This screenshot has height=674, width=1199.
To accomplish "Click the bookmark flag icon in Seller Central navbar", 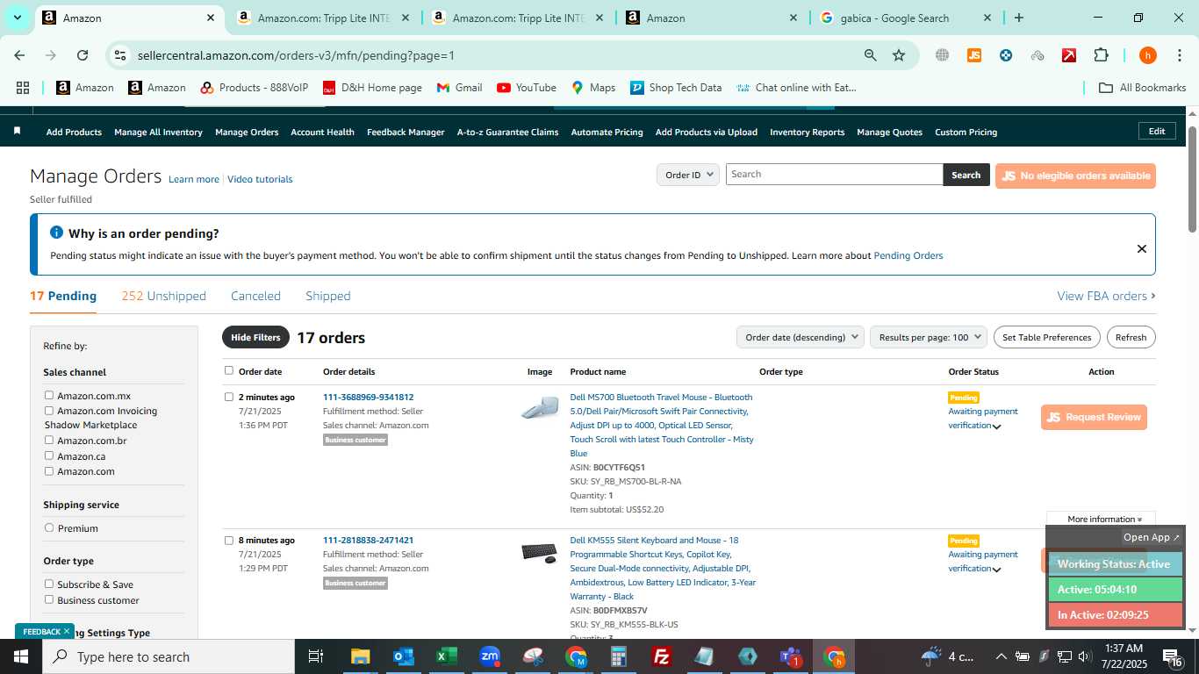I will click(x=17, y=131).
